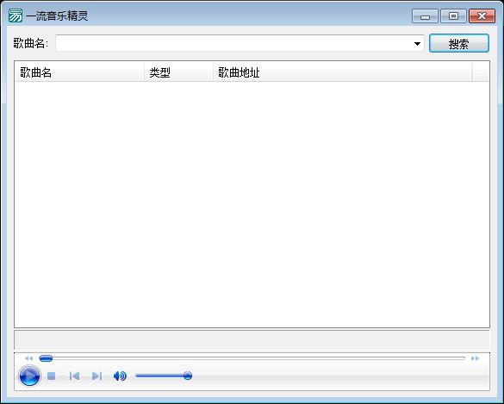
Task: Click the volume slider knob
Action: click(188, 376)
